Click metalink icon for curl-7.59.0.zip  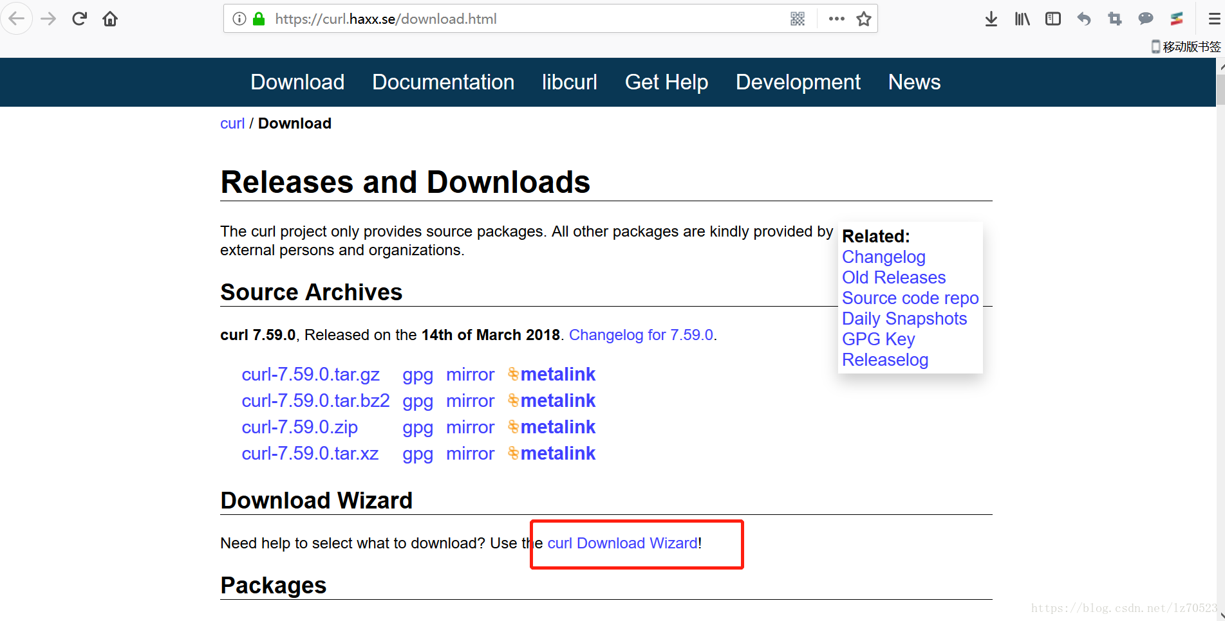(514, 426)
